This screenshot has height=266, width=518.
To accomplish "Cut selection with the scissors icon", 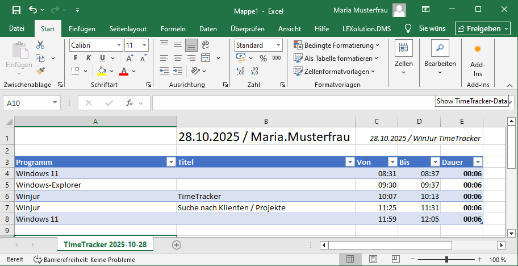I will click(x=40, y=45).
